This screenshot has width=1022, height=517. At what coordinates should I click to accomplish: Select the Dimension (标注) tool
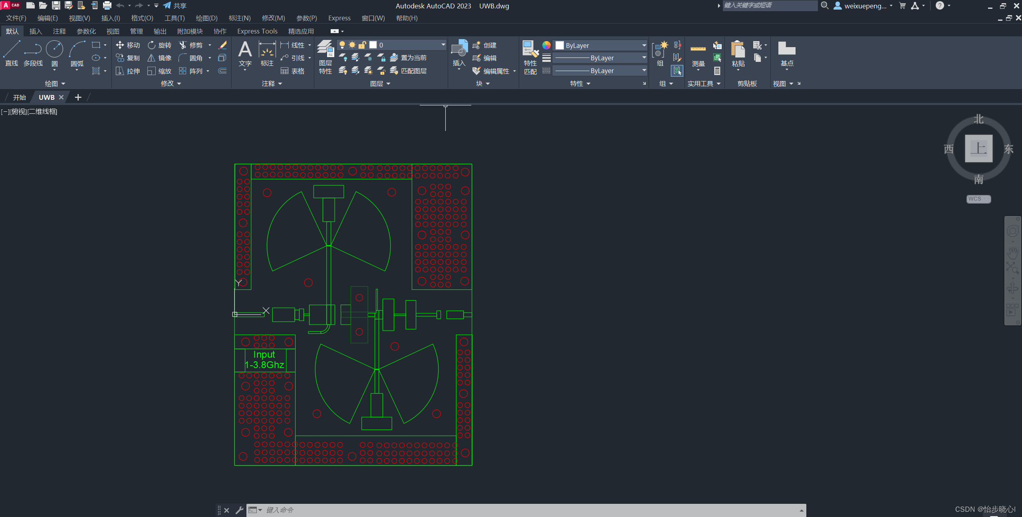tap(267, 53)
